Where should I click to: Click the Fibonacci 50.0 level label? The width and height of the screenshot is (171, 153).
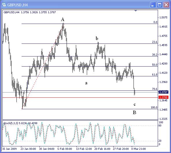coord(155,65)
